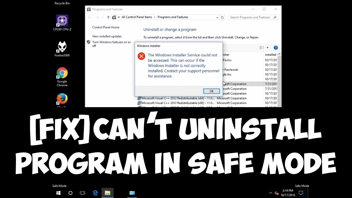Click the muted volume tray icon
This screenshot has width=352, height=198.
click(277, 193)
